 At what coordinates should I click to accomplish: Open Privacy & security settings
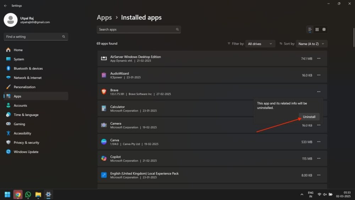click(x=36, y=143)
